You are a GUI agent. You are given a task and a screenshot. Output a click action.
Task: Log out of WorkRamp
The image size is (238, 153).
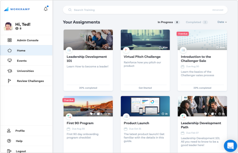pos(27,150)
